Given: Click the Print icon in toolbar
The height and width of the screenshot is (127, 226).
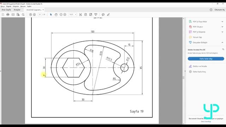Looking at the screenshot, I should tap(8, 14).
